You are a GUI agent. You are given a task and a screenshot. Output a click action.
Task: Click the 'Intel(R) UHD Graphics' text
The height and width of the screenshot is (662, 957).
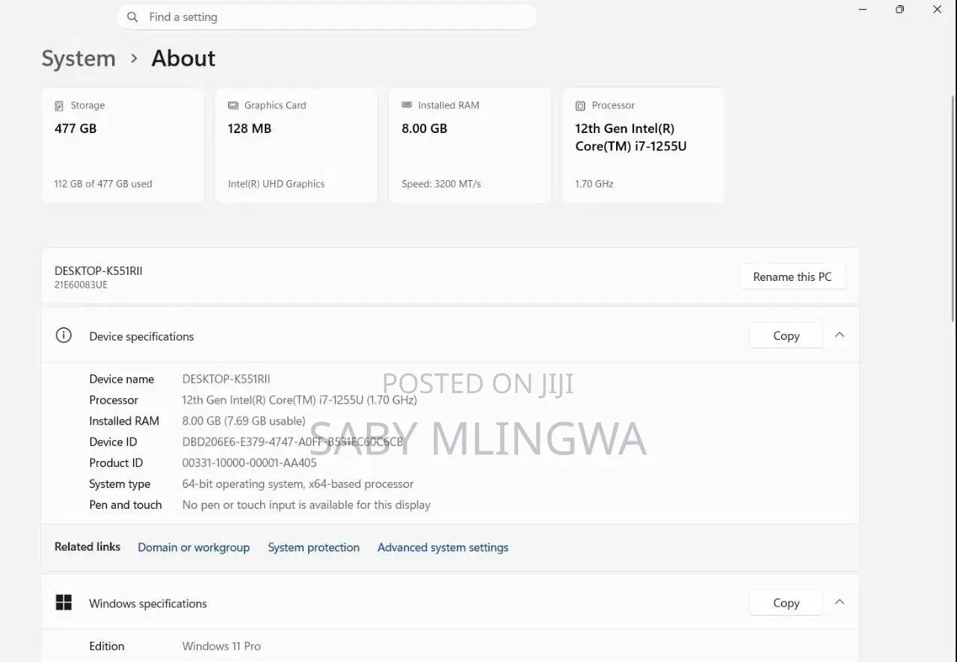277,184
